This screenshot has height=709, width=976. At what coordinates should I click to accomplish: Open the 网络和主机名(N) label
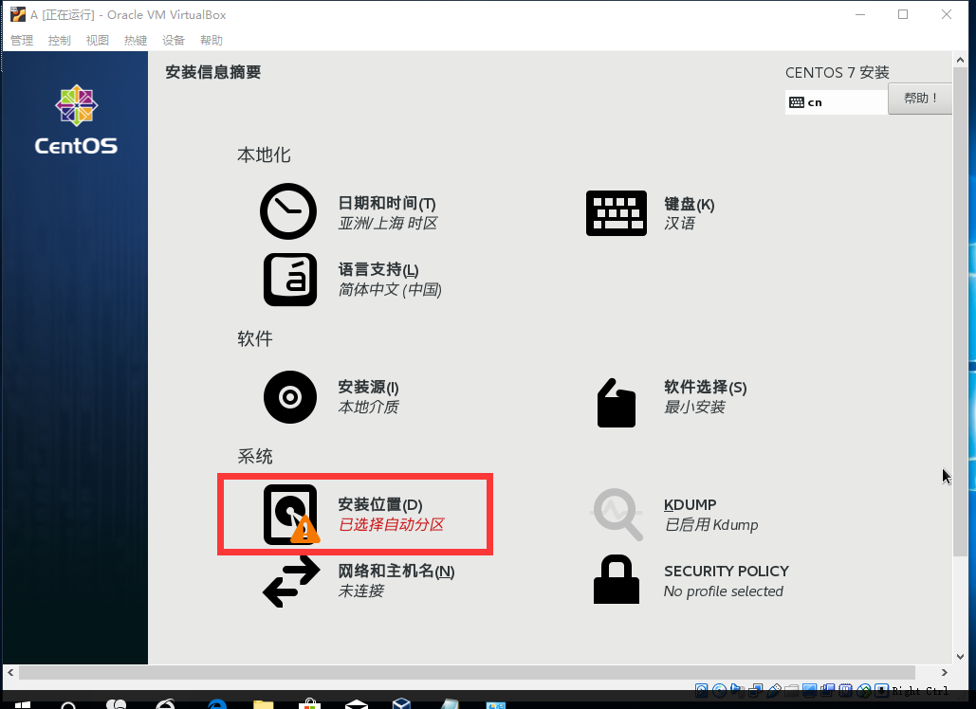coord(396,571)
